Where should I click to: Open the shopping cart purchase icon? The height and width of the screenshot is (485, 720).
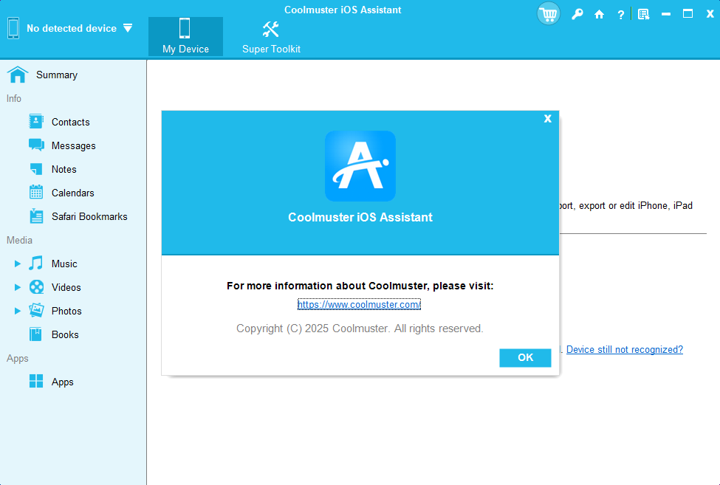click(548, 14)
